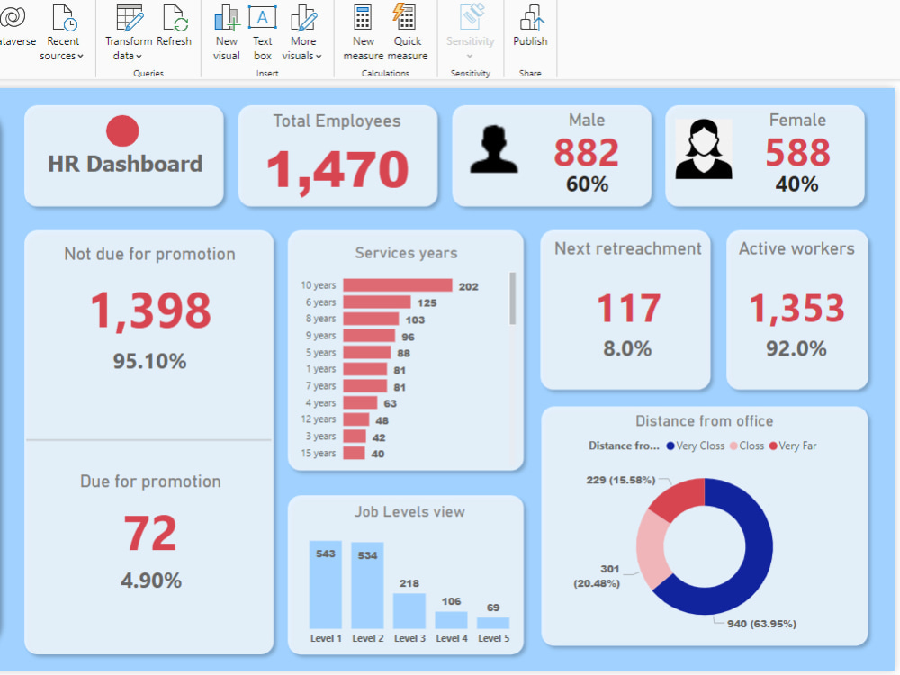The height and width of the screenshot is (675, 900).
Task: Insert a Text box
Action: 262,27
